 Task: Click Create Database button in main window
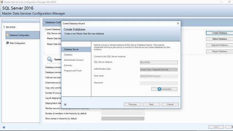point(220,33)
